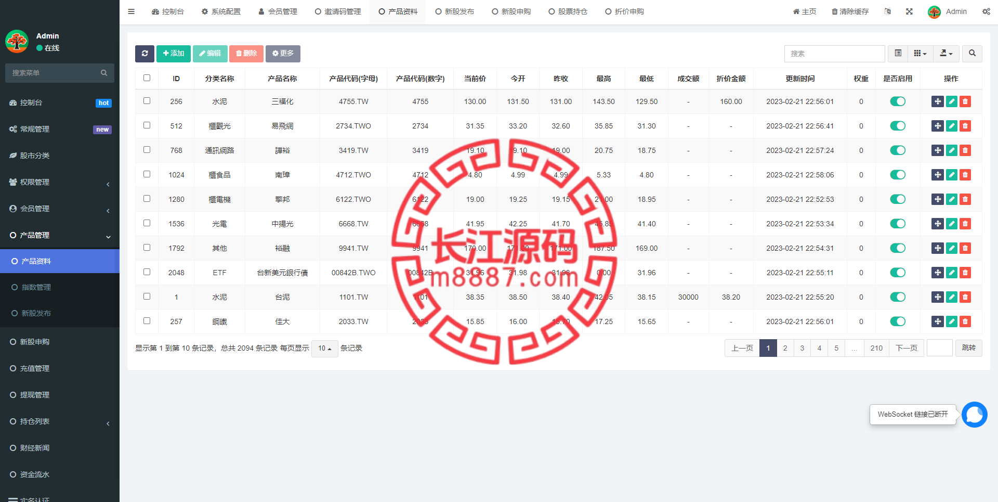Check the checkbox for row 257
The image size is (998, 502).
point(147,321)
